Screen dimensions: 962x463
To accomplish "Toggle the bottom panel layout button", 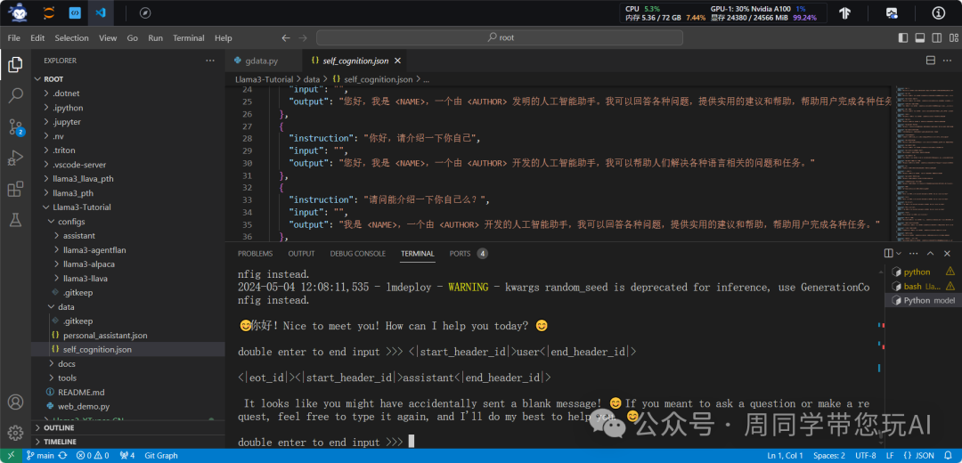I will tap(919, 38).
